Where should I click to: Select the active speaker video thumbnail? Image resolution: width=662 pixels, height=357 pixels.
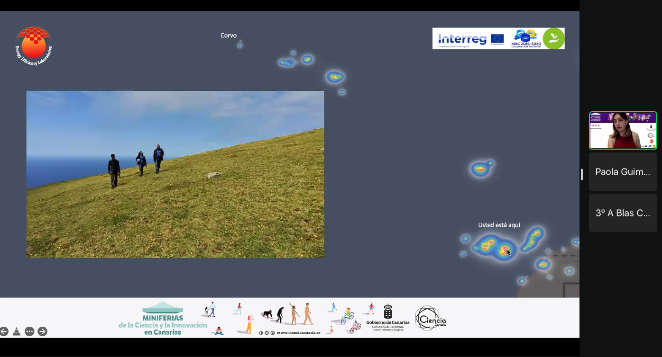pos(623,130)
